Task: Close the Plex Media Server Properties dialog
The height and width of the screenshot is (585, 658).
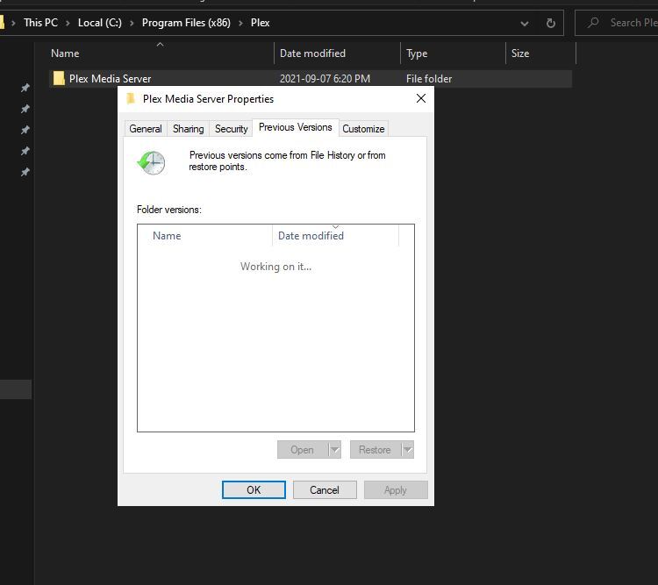Action: (x=421, y=98)
